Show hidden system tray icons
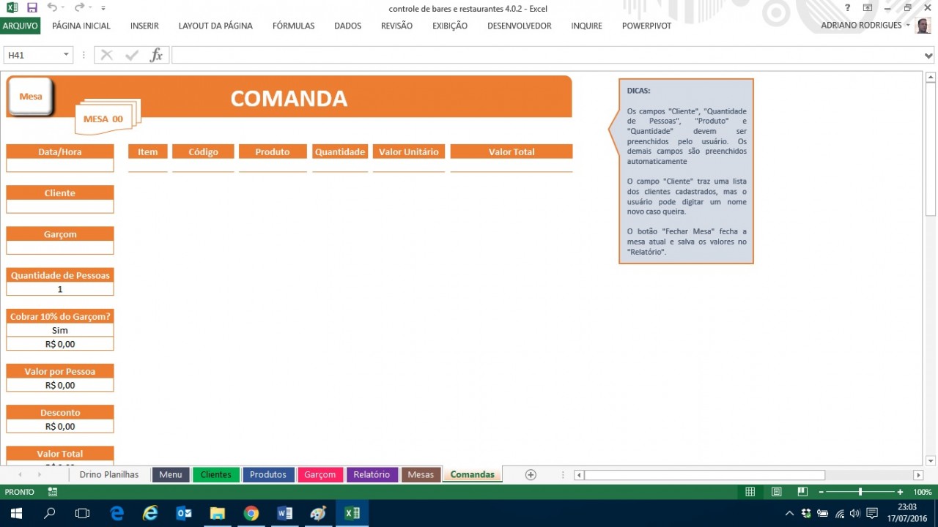Image resolution: width=938 pixels, height=527 pixels. tap(789, 513)
